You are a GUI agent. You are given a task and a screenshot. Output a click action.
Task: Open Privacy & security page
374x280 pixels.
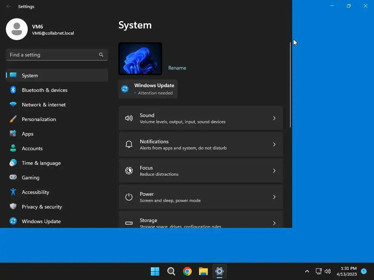click(x=57, y=206)
